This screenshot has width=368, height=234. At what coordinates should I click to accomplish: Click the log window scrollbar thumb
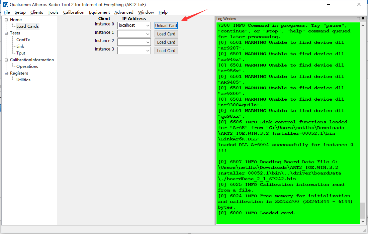tap(363, 210)
